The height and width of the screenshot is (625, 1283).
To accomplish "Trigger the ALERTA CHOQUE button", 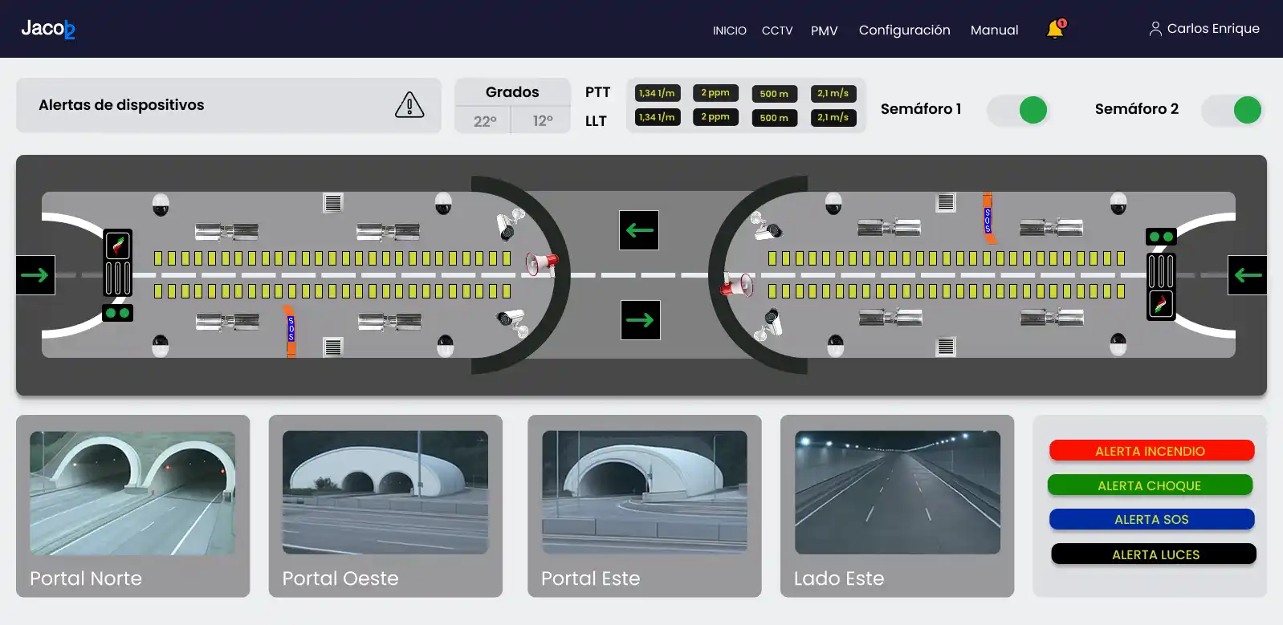I will 1150,485.
